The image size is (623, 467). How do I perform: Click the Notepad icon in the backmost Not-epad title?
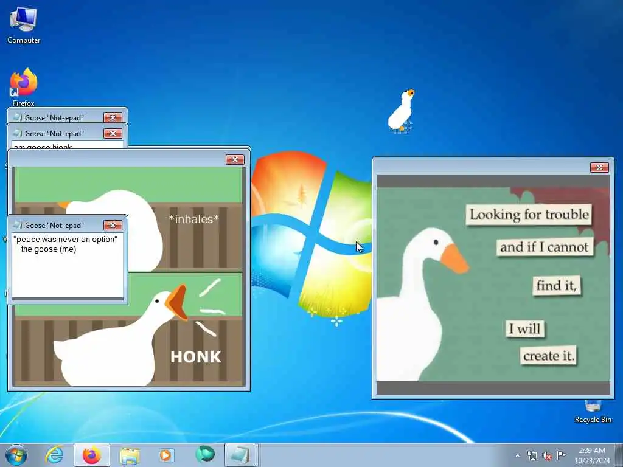[x=18, y=117]
